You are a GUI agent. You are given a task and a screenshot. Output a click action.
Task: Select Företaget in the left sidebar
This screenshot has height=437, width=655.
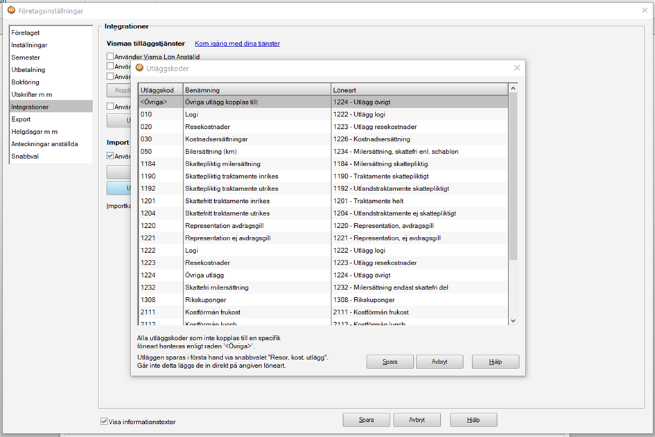coord(51,33)
